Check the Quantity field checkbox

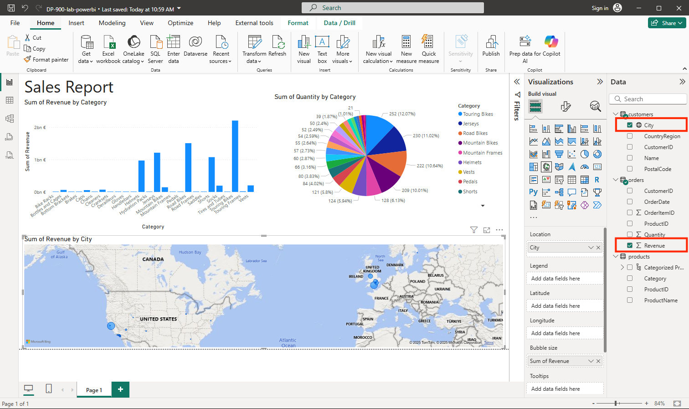(x=630, y=234)
